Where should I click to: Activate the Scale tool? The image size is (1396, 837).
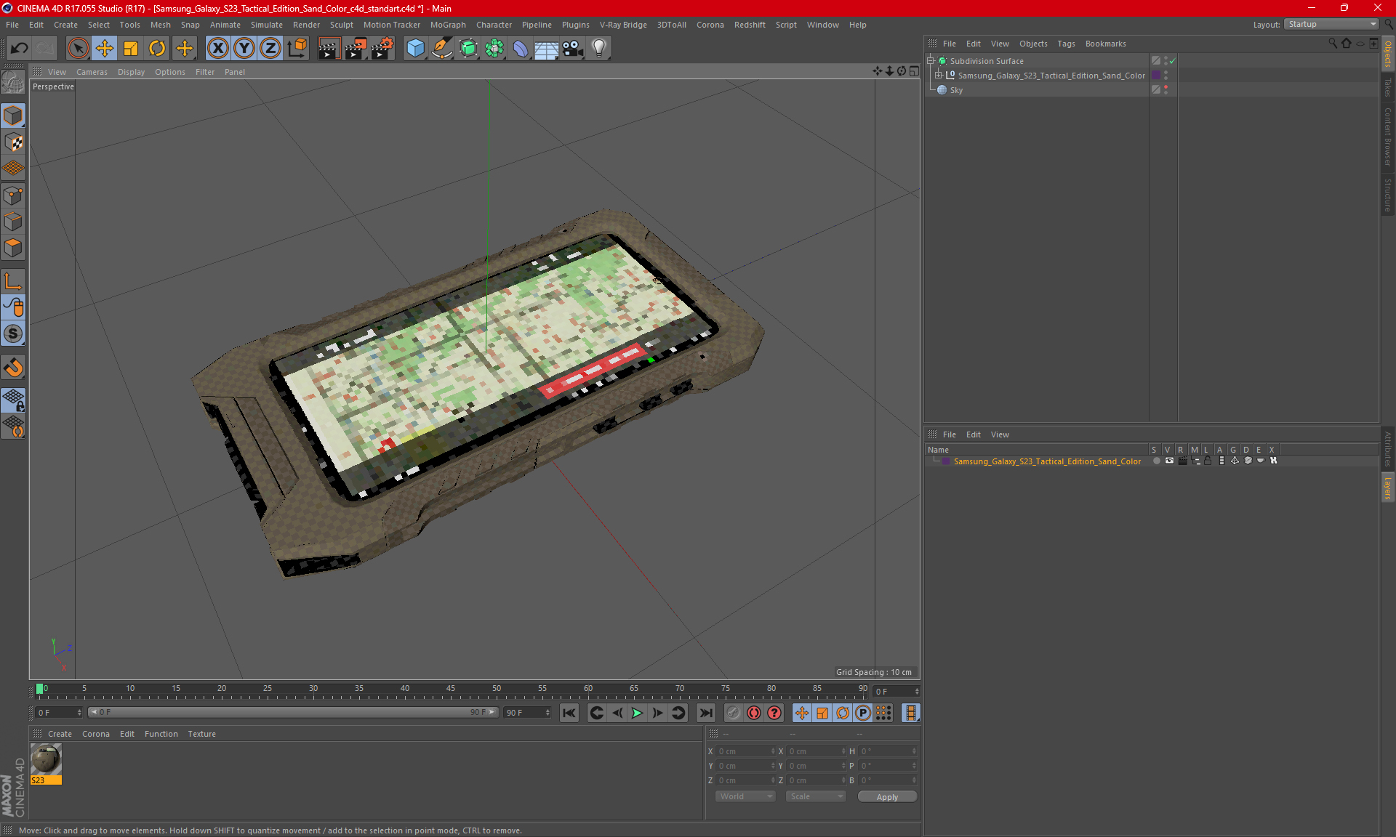(x=131, y=49)
